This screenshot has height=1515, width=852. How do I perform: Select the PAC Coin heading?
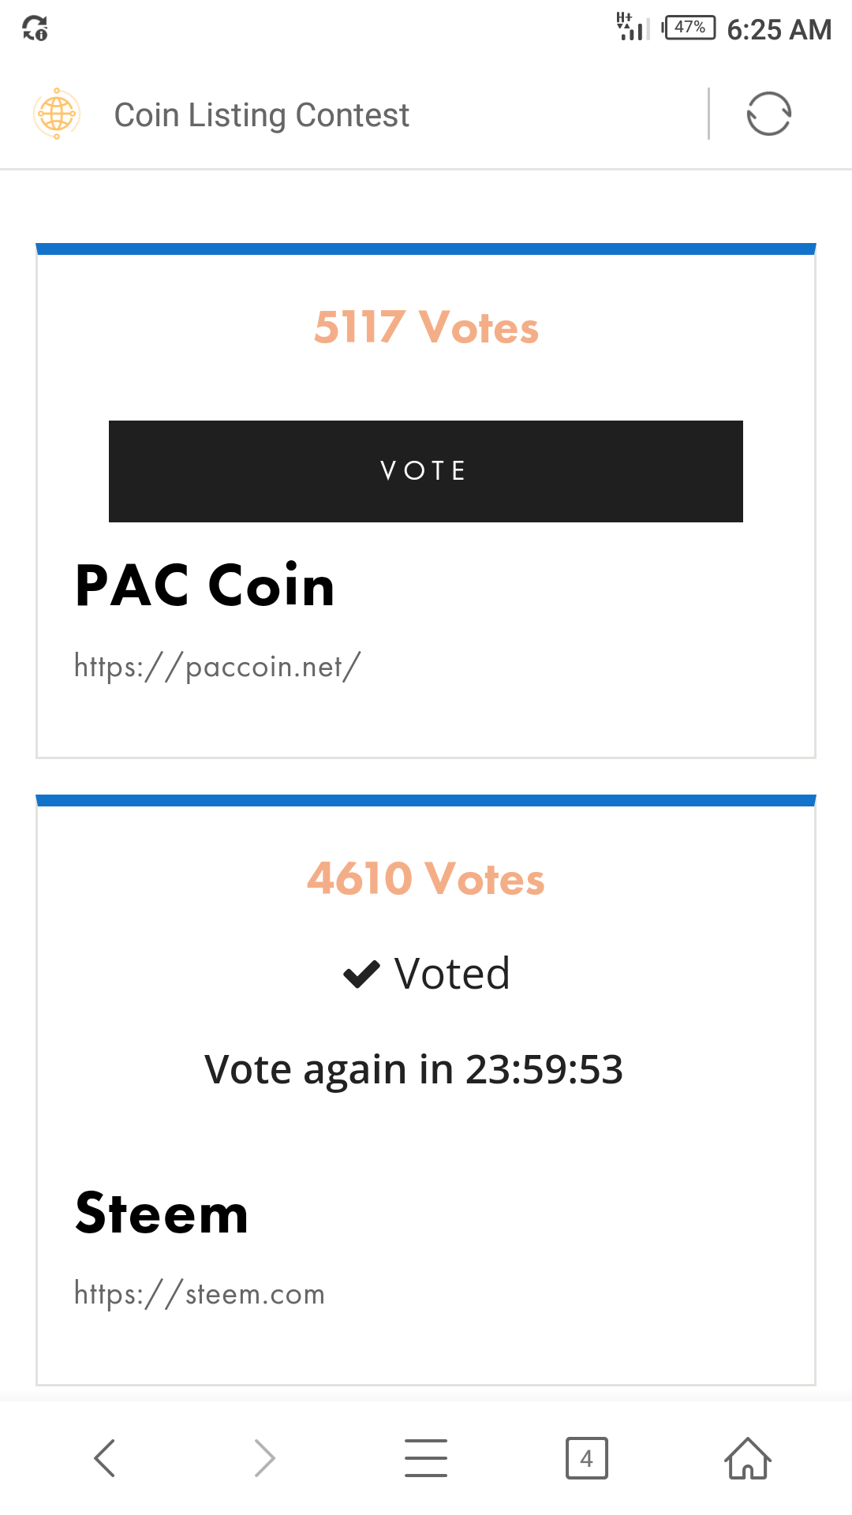205,585
